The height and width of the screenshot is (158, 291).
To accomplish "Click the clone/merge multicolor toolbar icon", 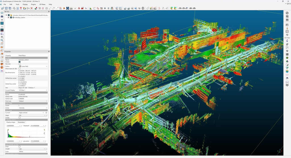I will (x=24, y=8).
